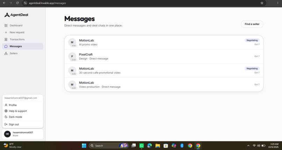Click the Sellers network icon
Screen dimensions: 282x150
[6, 53]
